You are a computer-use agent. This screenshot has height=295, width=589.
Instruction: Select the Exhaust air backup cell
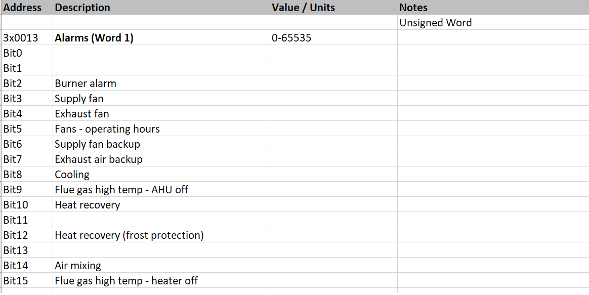[99, 159]
